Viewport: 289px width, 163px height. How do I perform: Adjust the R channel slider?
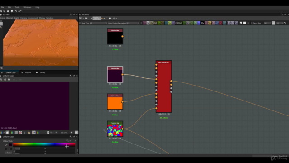[45, 149]
